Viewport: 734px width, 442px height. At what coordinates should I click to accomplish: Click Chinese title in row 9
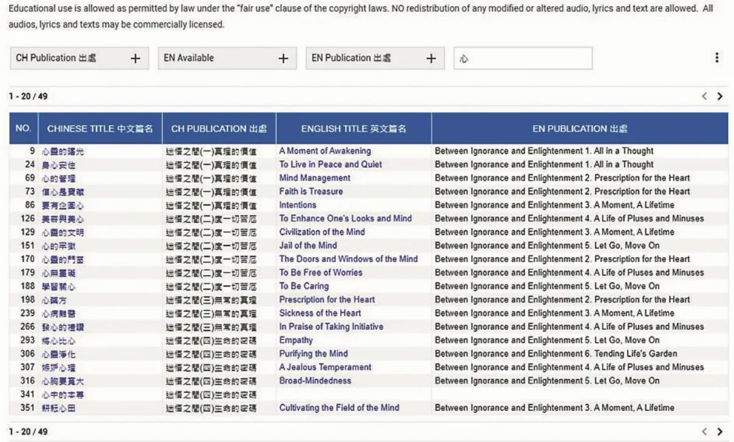(63, 151)
